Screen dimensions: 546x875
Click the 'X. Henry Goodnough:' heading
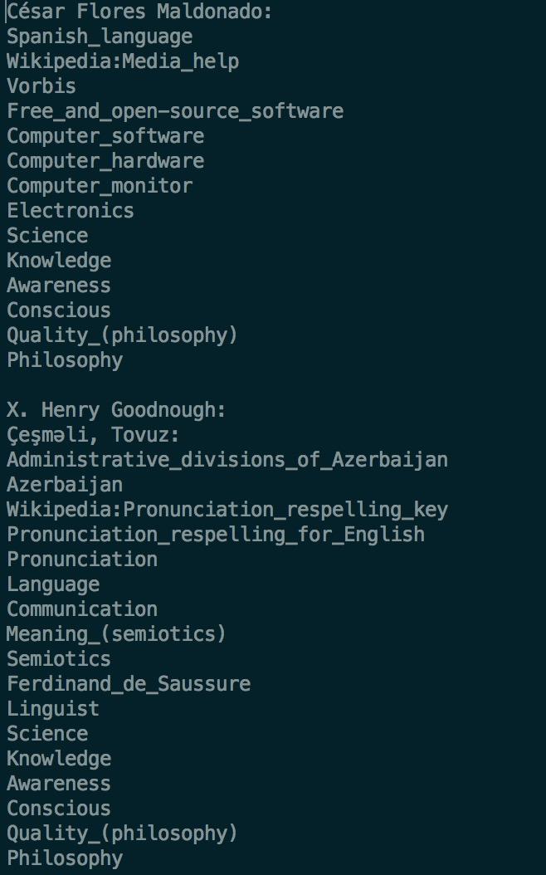[116, 410]
